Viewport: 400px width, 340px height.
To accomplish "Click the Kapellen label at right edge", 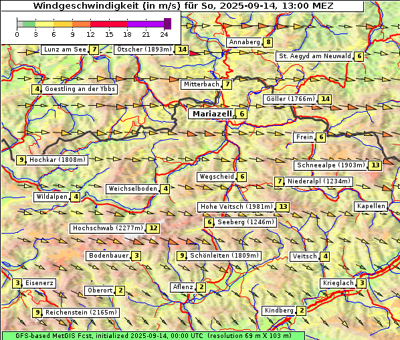I will pyautogui.click(x=371, y=206).
